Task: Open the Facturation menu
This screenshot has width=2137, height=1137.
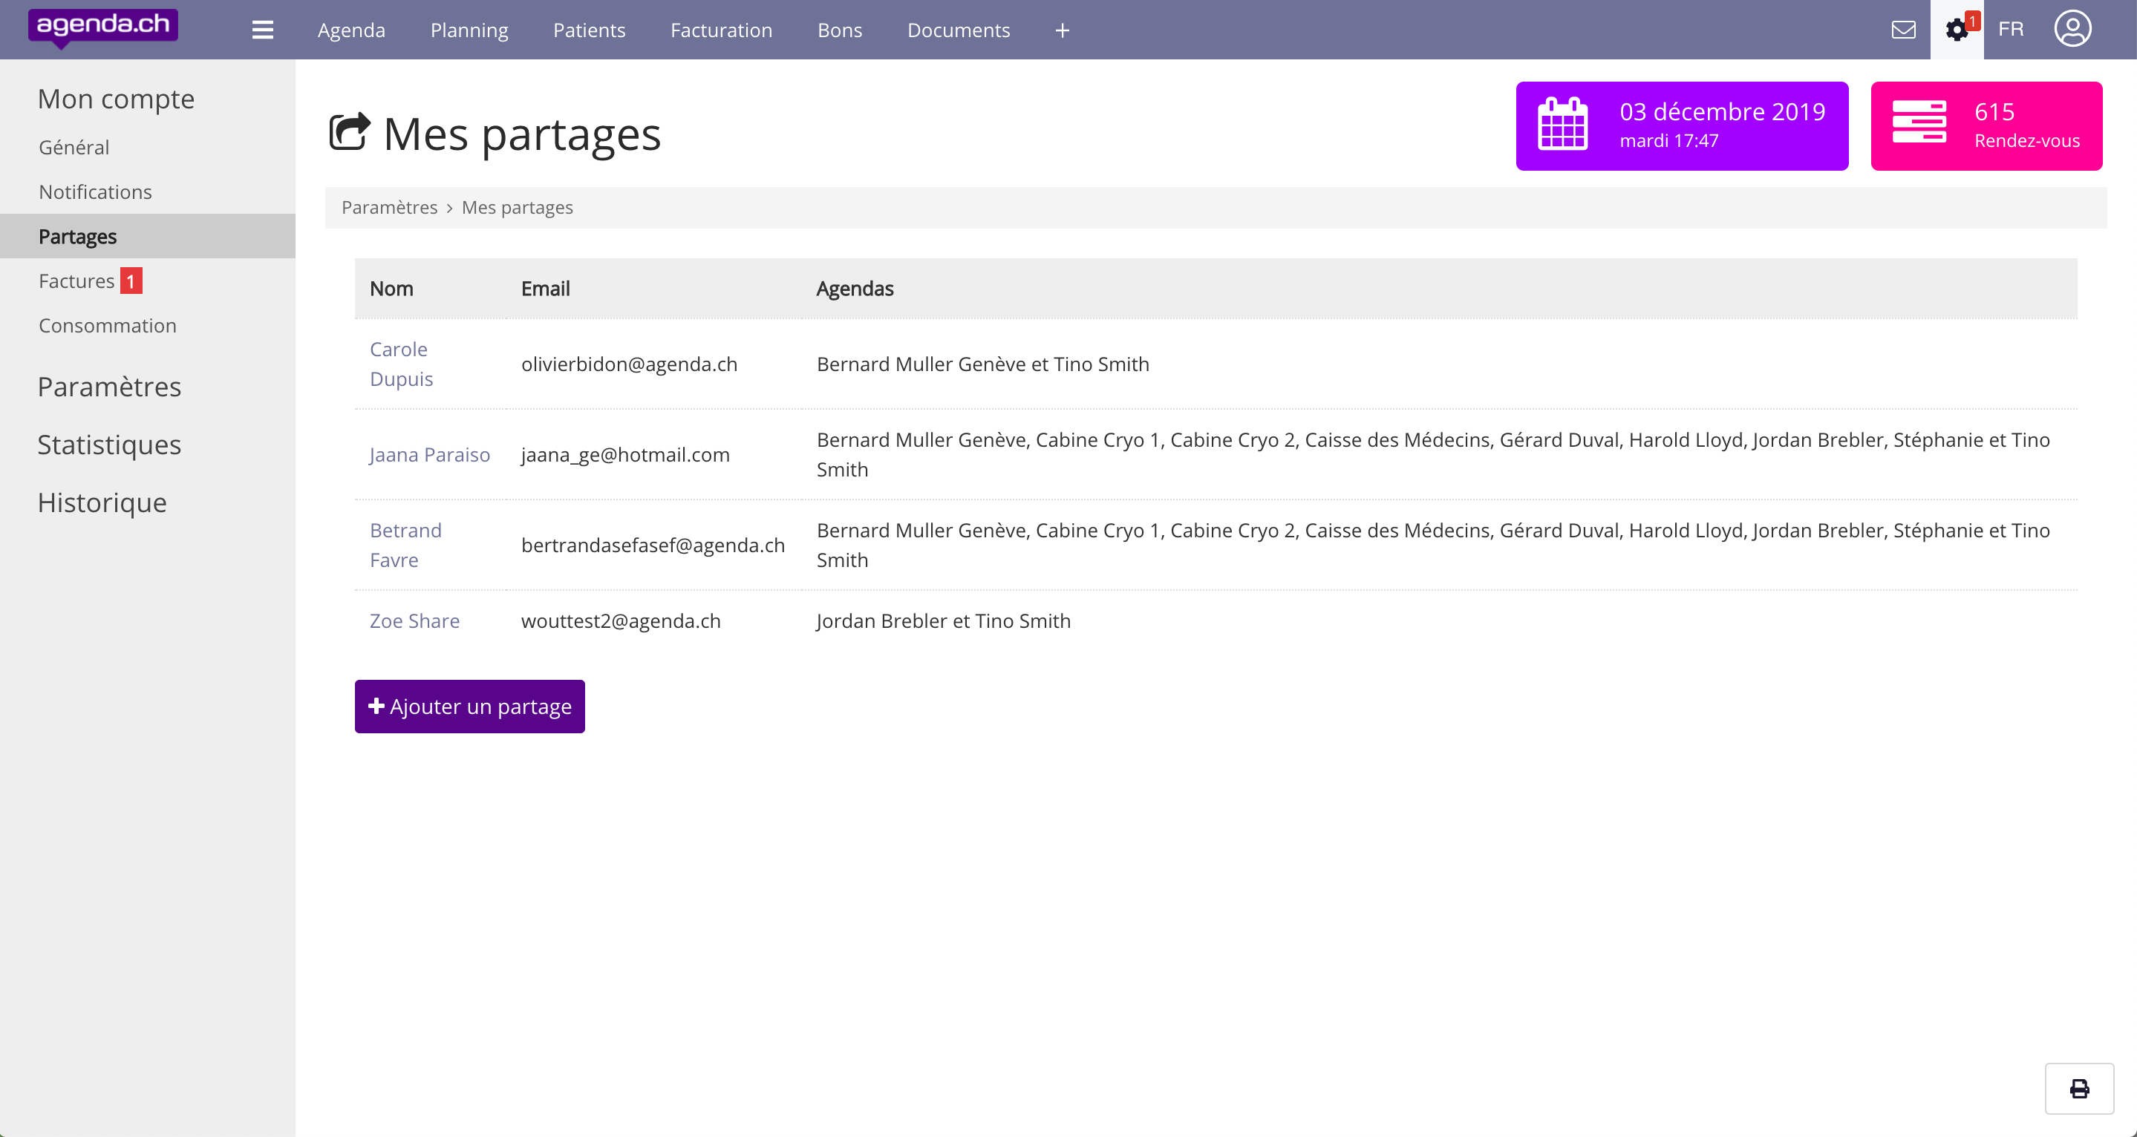Action: 721,30
